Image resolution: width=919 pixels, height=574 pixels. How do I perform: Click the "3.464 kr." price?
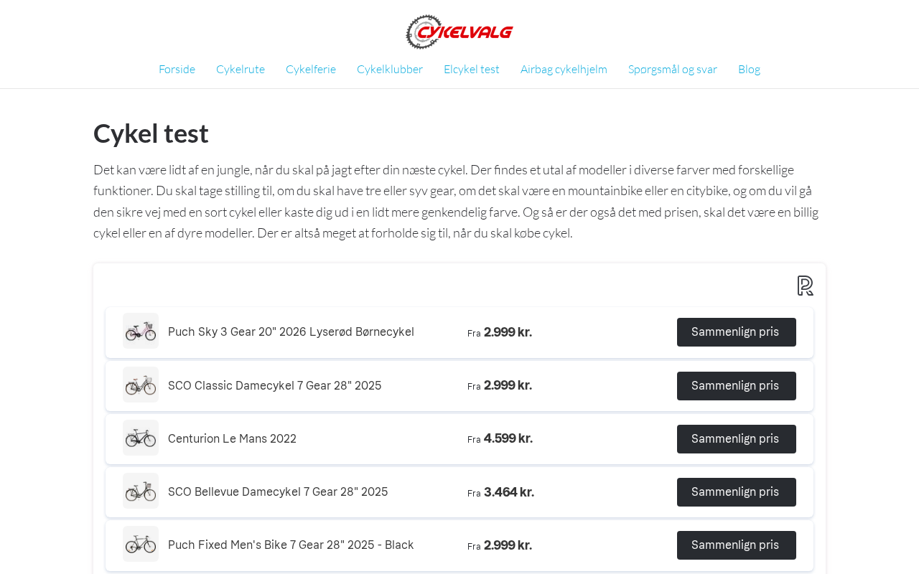pos(509,492)
